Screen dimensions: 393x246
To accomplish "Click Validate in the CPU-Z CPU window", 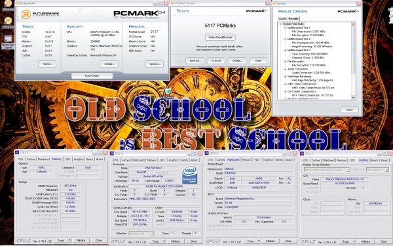I will [176, 241].
